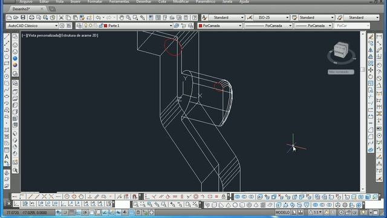Click the Estrutura de arame 2D visual style label
387x218 pixels.
point(79,35)
